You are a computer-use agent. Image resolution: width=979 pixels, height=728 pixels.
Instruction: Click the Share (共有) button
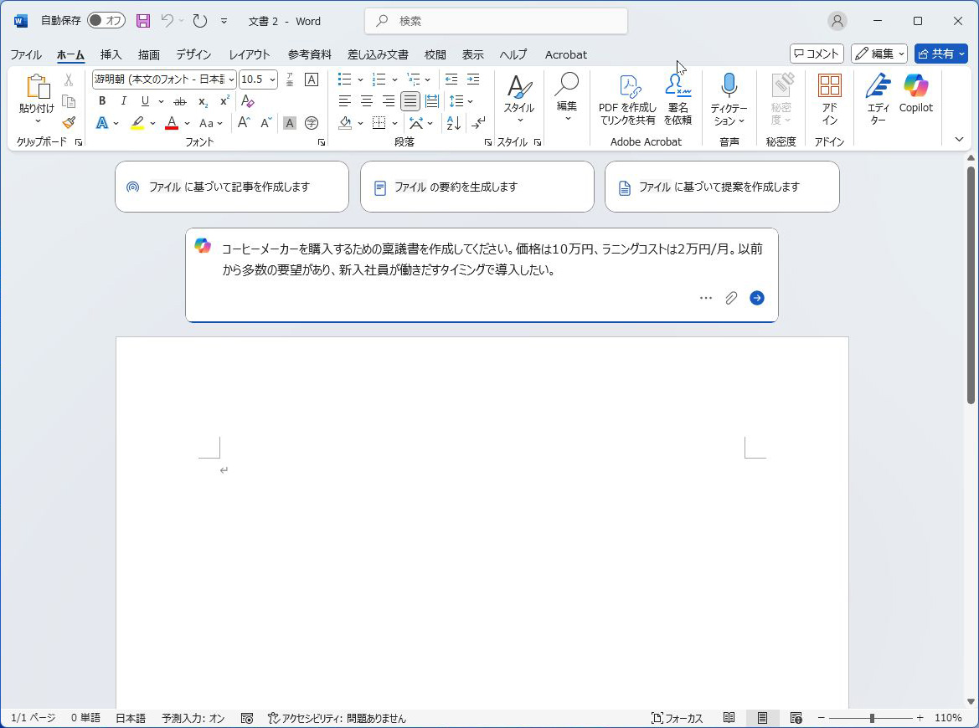(940, 54)
